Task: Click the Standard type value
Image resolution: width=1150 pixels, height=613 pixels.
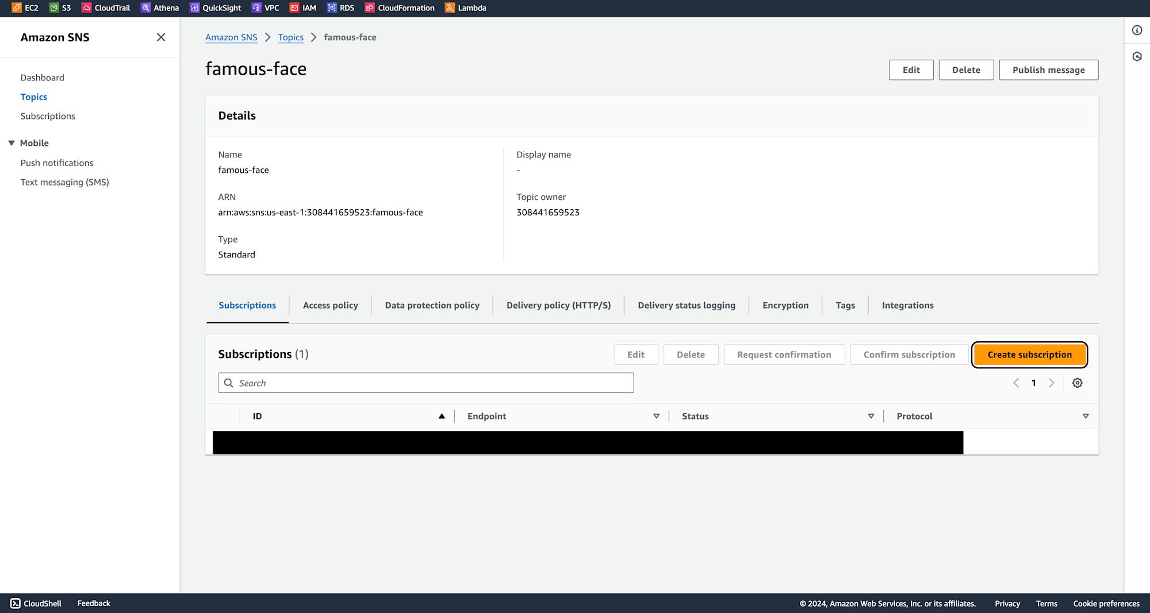Action: click(x=236, y=255)
